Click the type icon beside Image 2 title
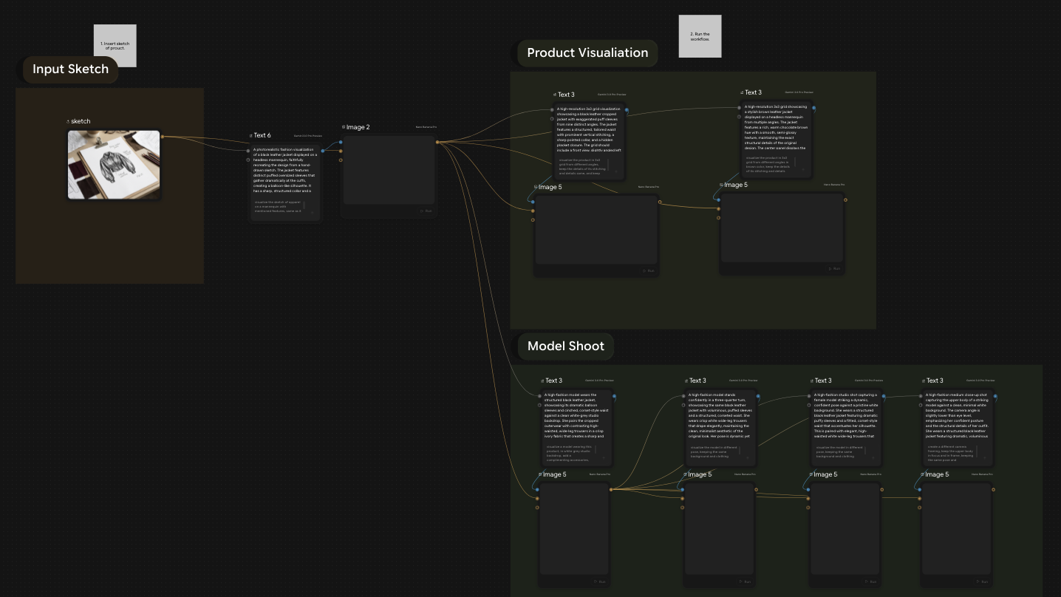Image resolution: width=1061 pixels, height=597 pixels. click(x=344, y=127)
